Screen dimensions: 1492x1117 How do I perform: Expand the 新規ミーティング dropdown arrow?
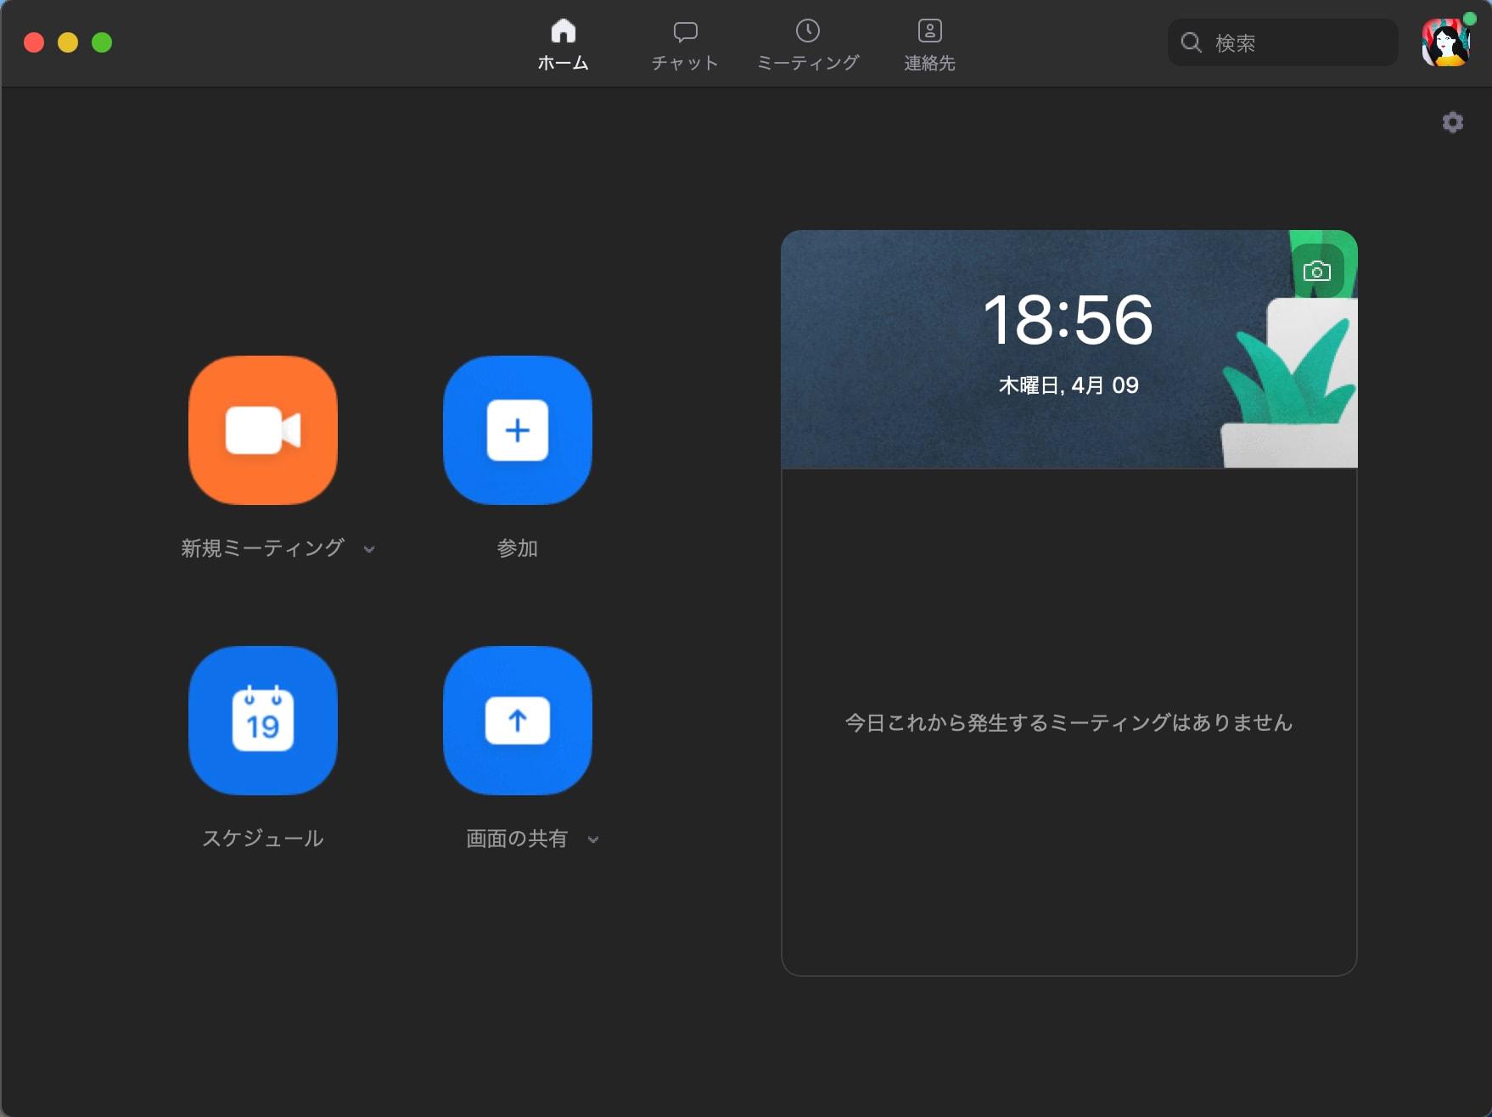369,549
